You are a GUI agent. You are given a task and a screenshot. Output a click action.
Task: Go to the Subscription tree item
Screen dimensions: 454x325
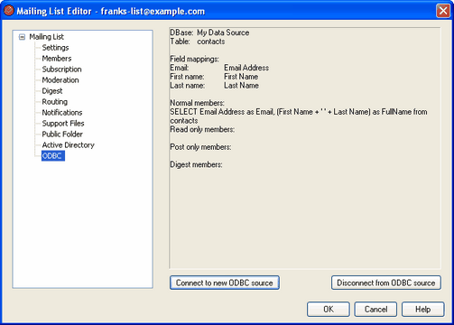click(61, 70)
